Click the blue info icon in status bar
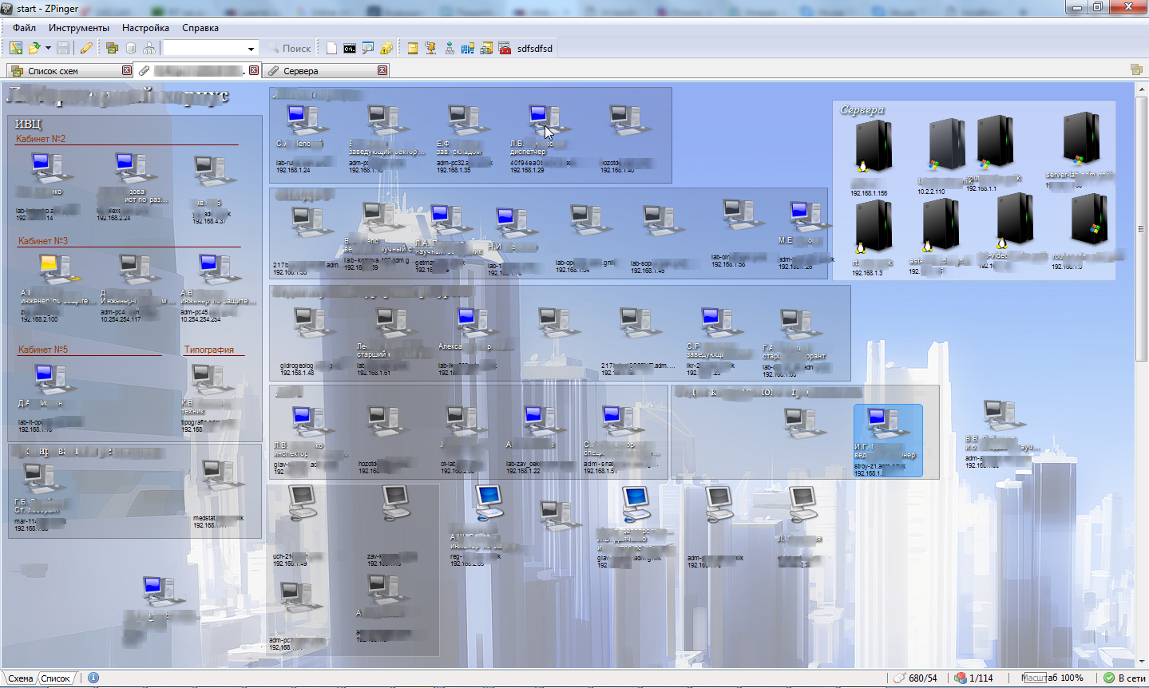Screen dimensions: 1149x688 [x=93, y=678]
